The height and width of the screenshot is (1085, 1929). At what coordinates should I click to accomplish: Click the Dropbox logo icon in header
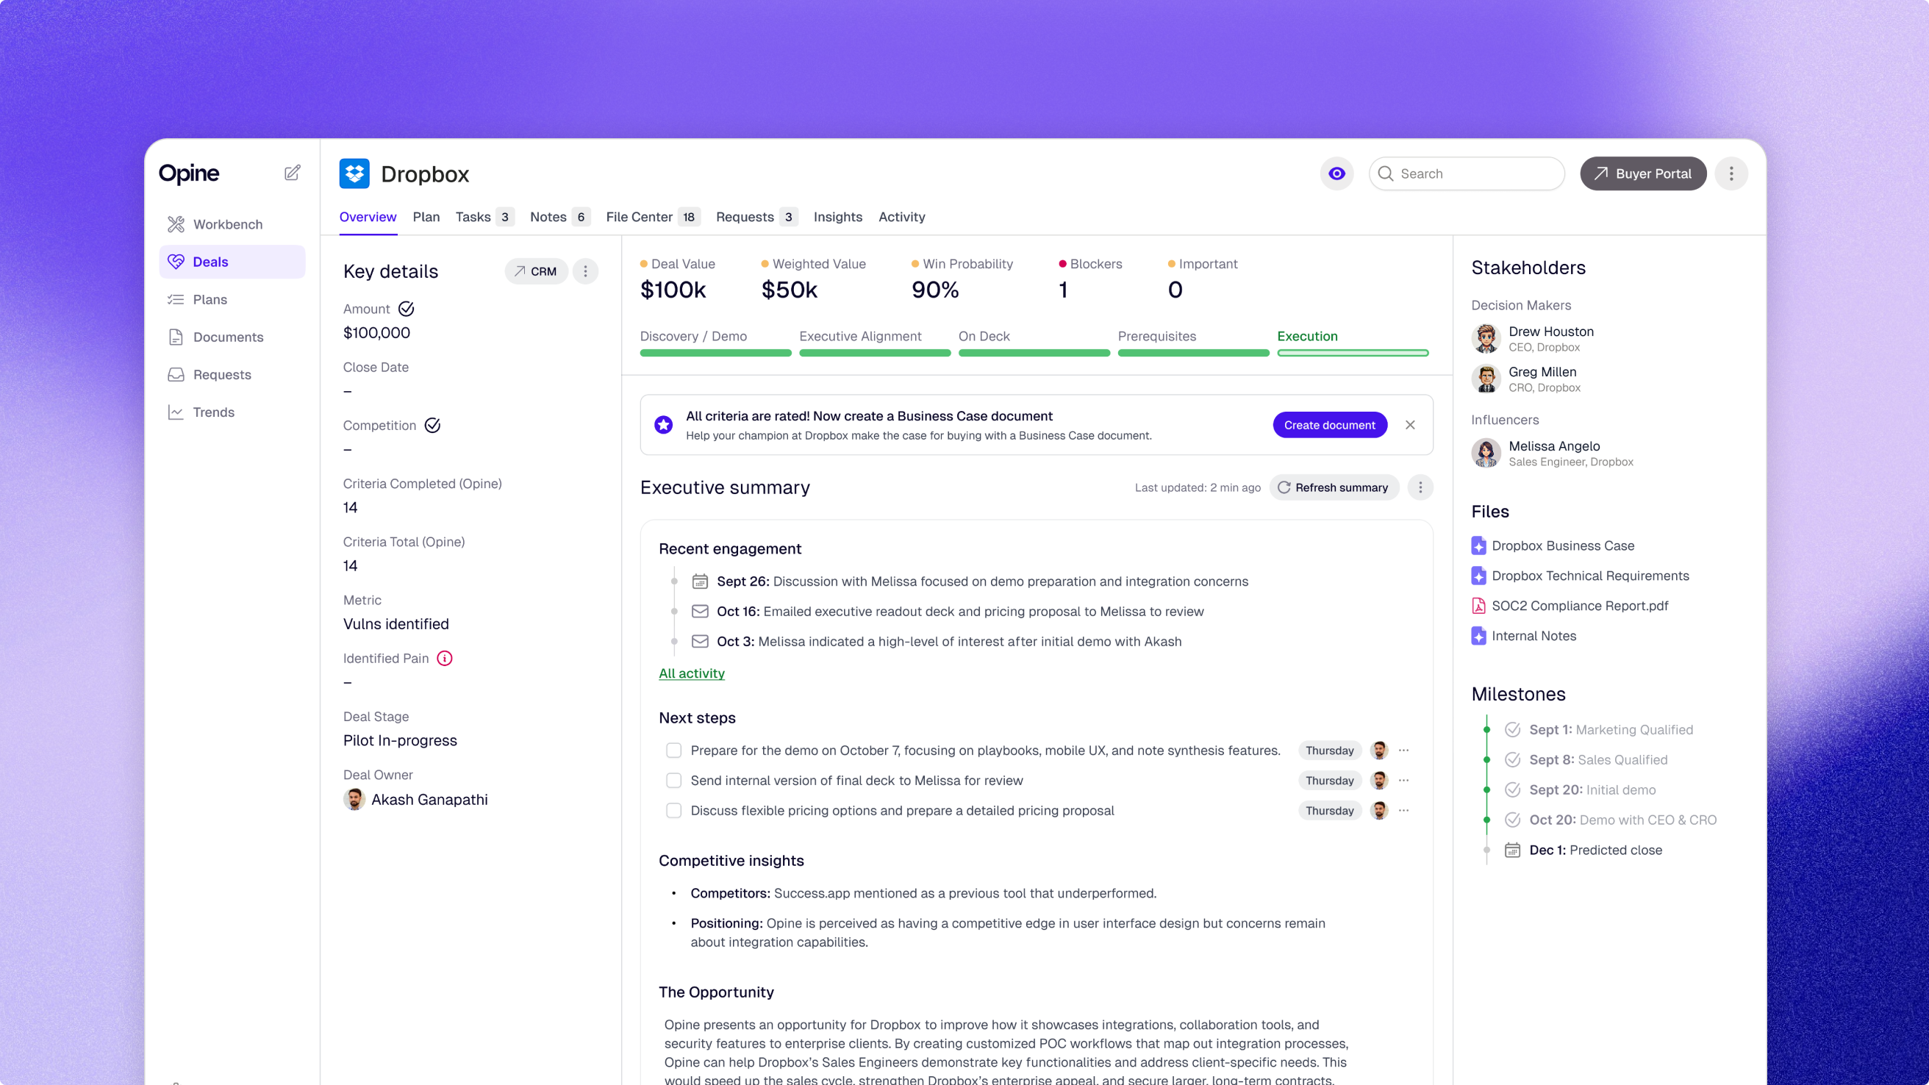point(354,173)
